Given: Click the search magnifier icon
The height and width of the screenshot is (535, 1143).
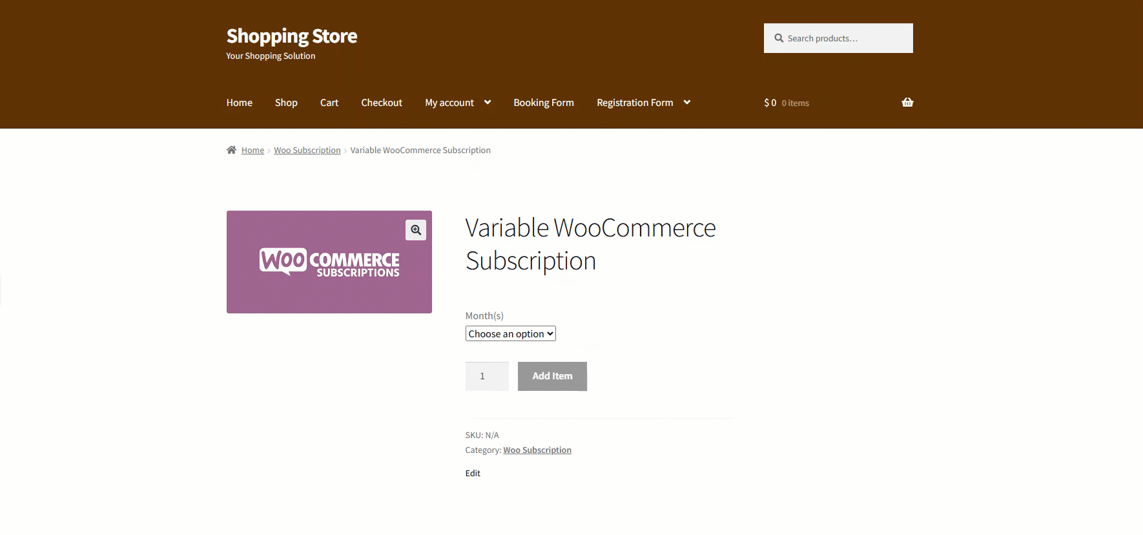Looking at the screenshot, I should tap(779, 38).
